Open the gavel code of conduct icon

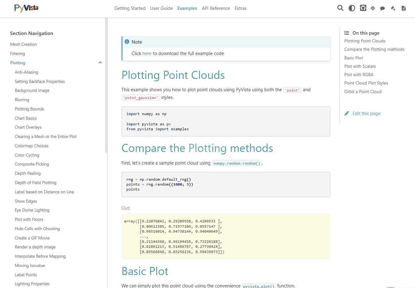click(x=393, y=8)
